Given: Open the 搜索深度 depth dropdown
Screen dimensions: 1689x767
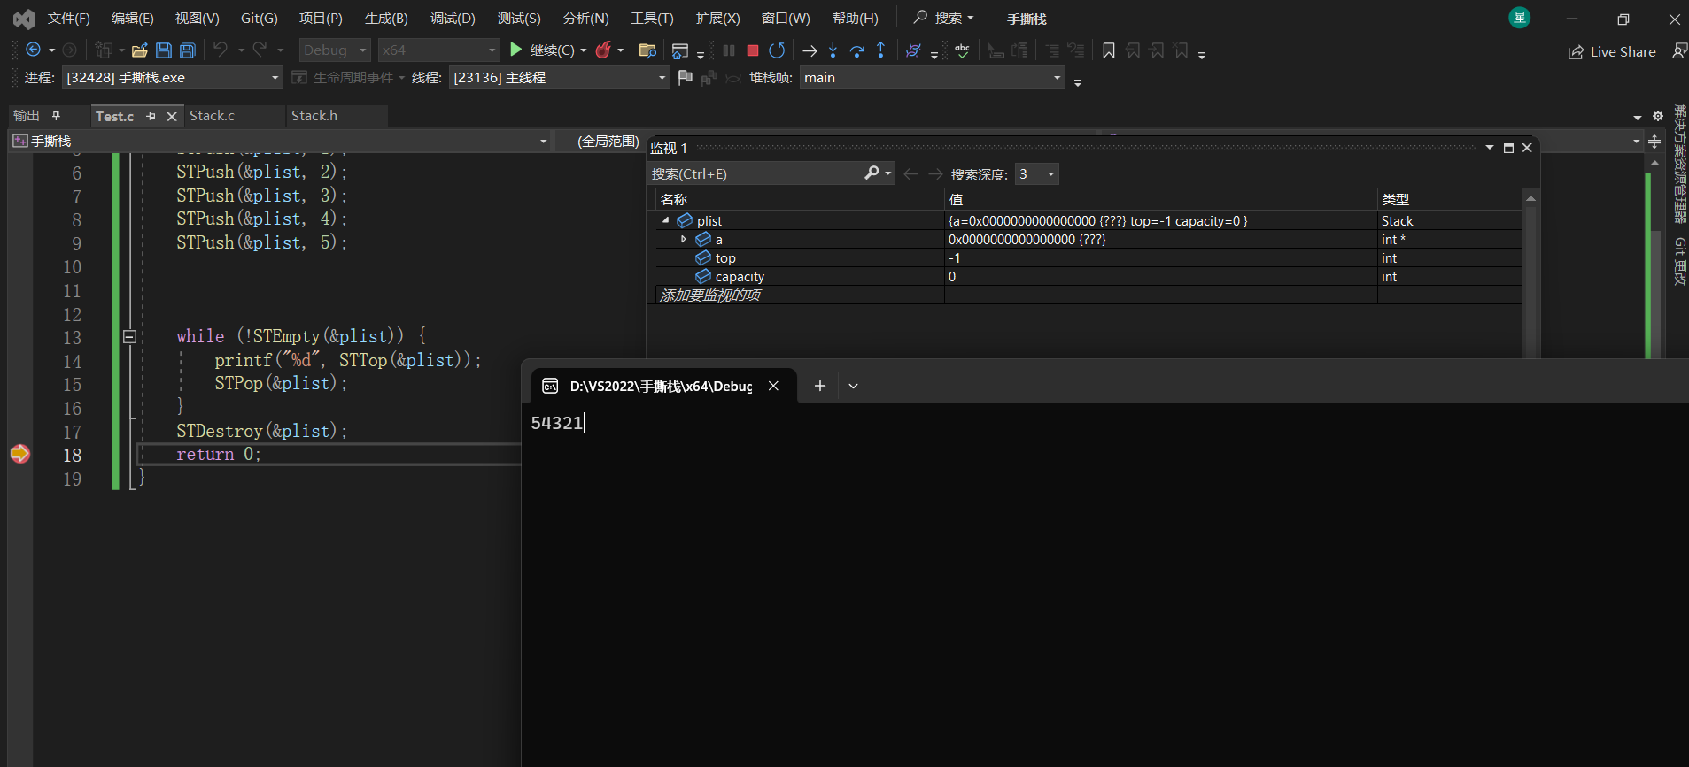Looking at the screenshot, I should (1036, 174).
